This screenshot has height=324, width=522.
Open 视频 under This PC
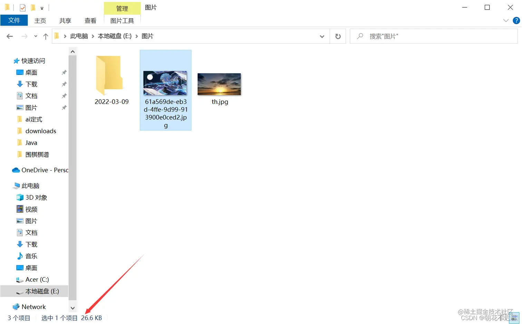tap(31, 209)
